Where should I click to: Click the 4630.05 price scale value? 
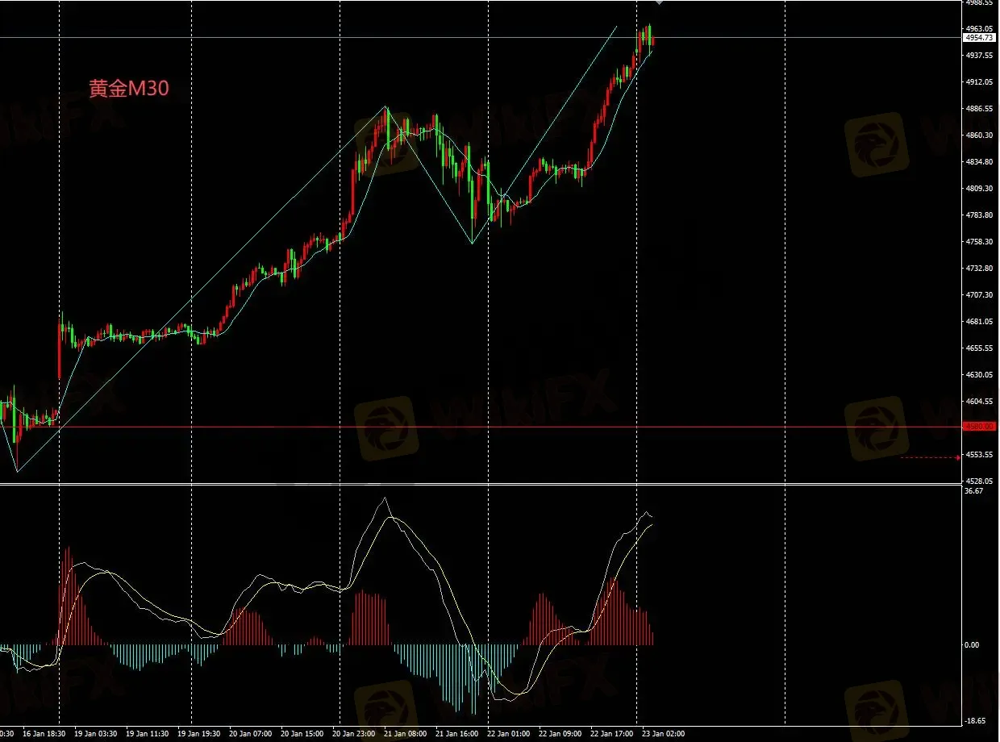(981, 374)
